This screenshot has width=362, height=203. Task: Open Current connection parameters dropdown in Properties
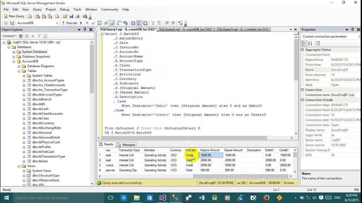click(359, 36)
